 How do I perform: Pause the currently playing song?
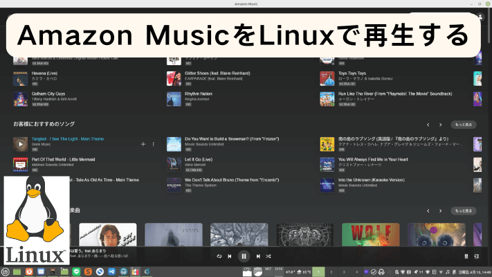tap(244, 256)
